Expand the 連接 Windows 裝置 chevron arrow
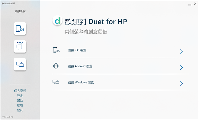Screen dimensions: 199x120 (181, 83)
